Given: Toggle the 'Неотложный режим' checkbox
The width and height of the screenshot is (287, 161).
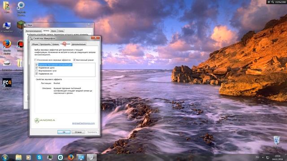Looking at the screenshot, I should pos(74,60).
